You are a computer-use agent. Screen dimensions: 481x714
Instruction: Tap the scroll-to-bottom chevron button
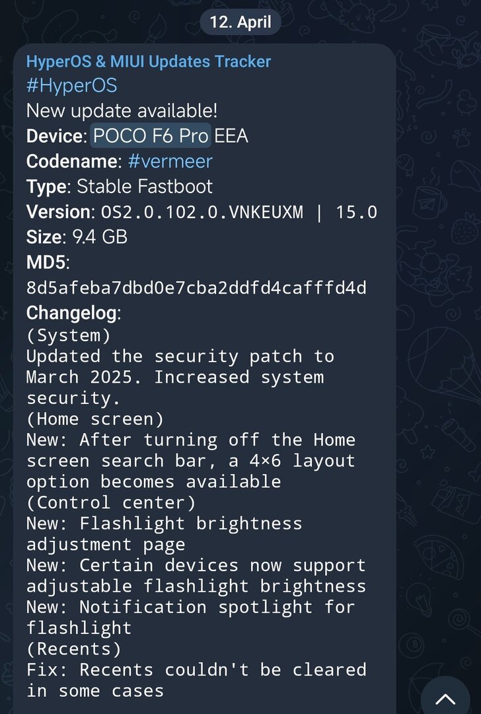click(x=445, y=698)
